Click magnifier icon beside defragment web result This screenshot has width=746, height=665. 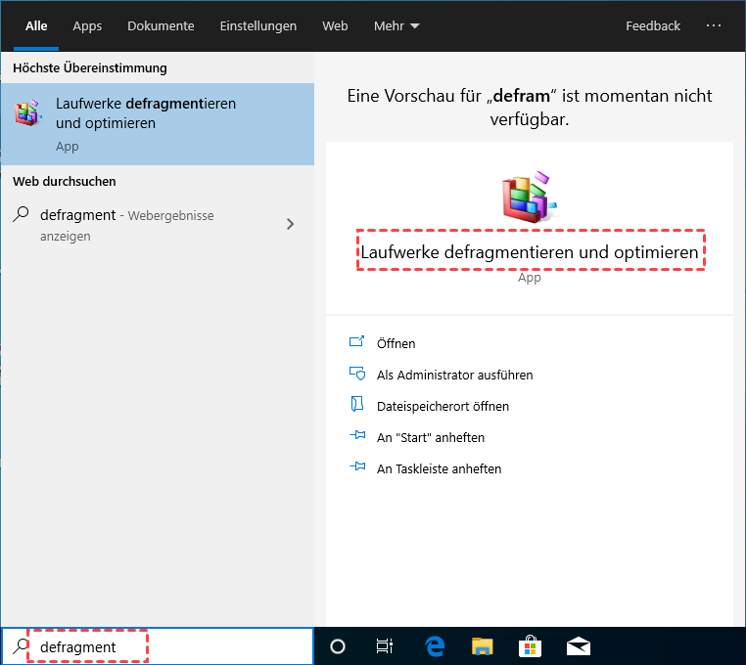click(x=21, y=214)
